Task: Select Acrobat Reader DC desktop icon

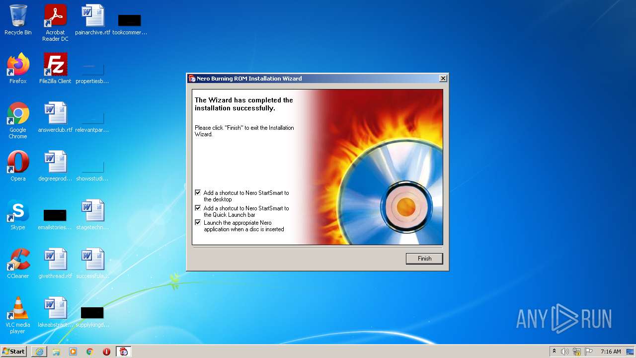Action: click(55, 23)
